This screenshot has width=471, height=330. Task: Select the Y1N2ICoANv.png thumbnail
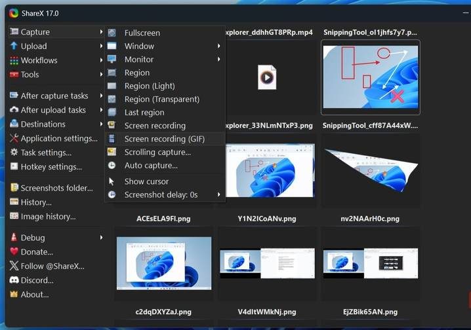pyautogui.click(x=267, y=263)
